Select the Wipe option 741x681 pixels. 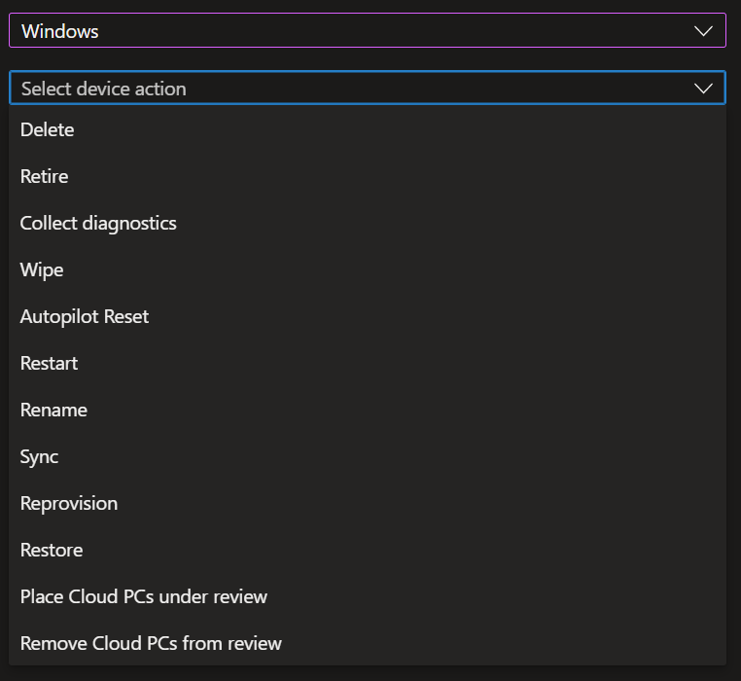368,269
